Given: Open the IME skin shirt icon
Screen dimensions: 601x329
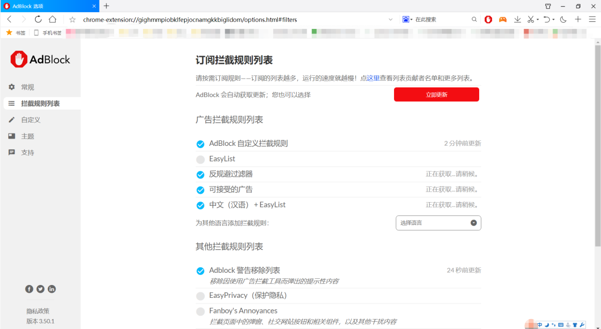Looking at the screenshot, I should coord(575,325).
